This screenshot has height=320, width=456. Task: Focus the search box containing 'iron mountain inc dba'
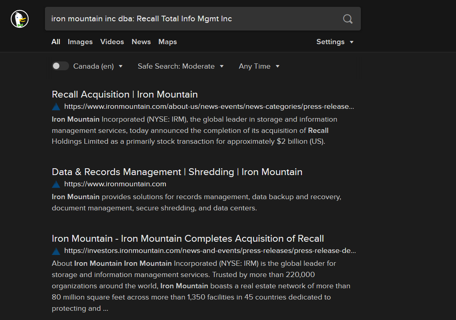coord(203,19)
